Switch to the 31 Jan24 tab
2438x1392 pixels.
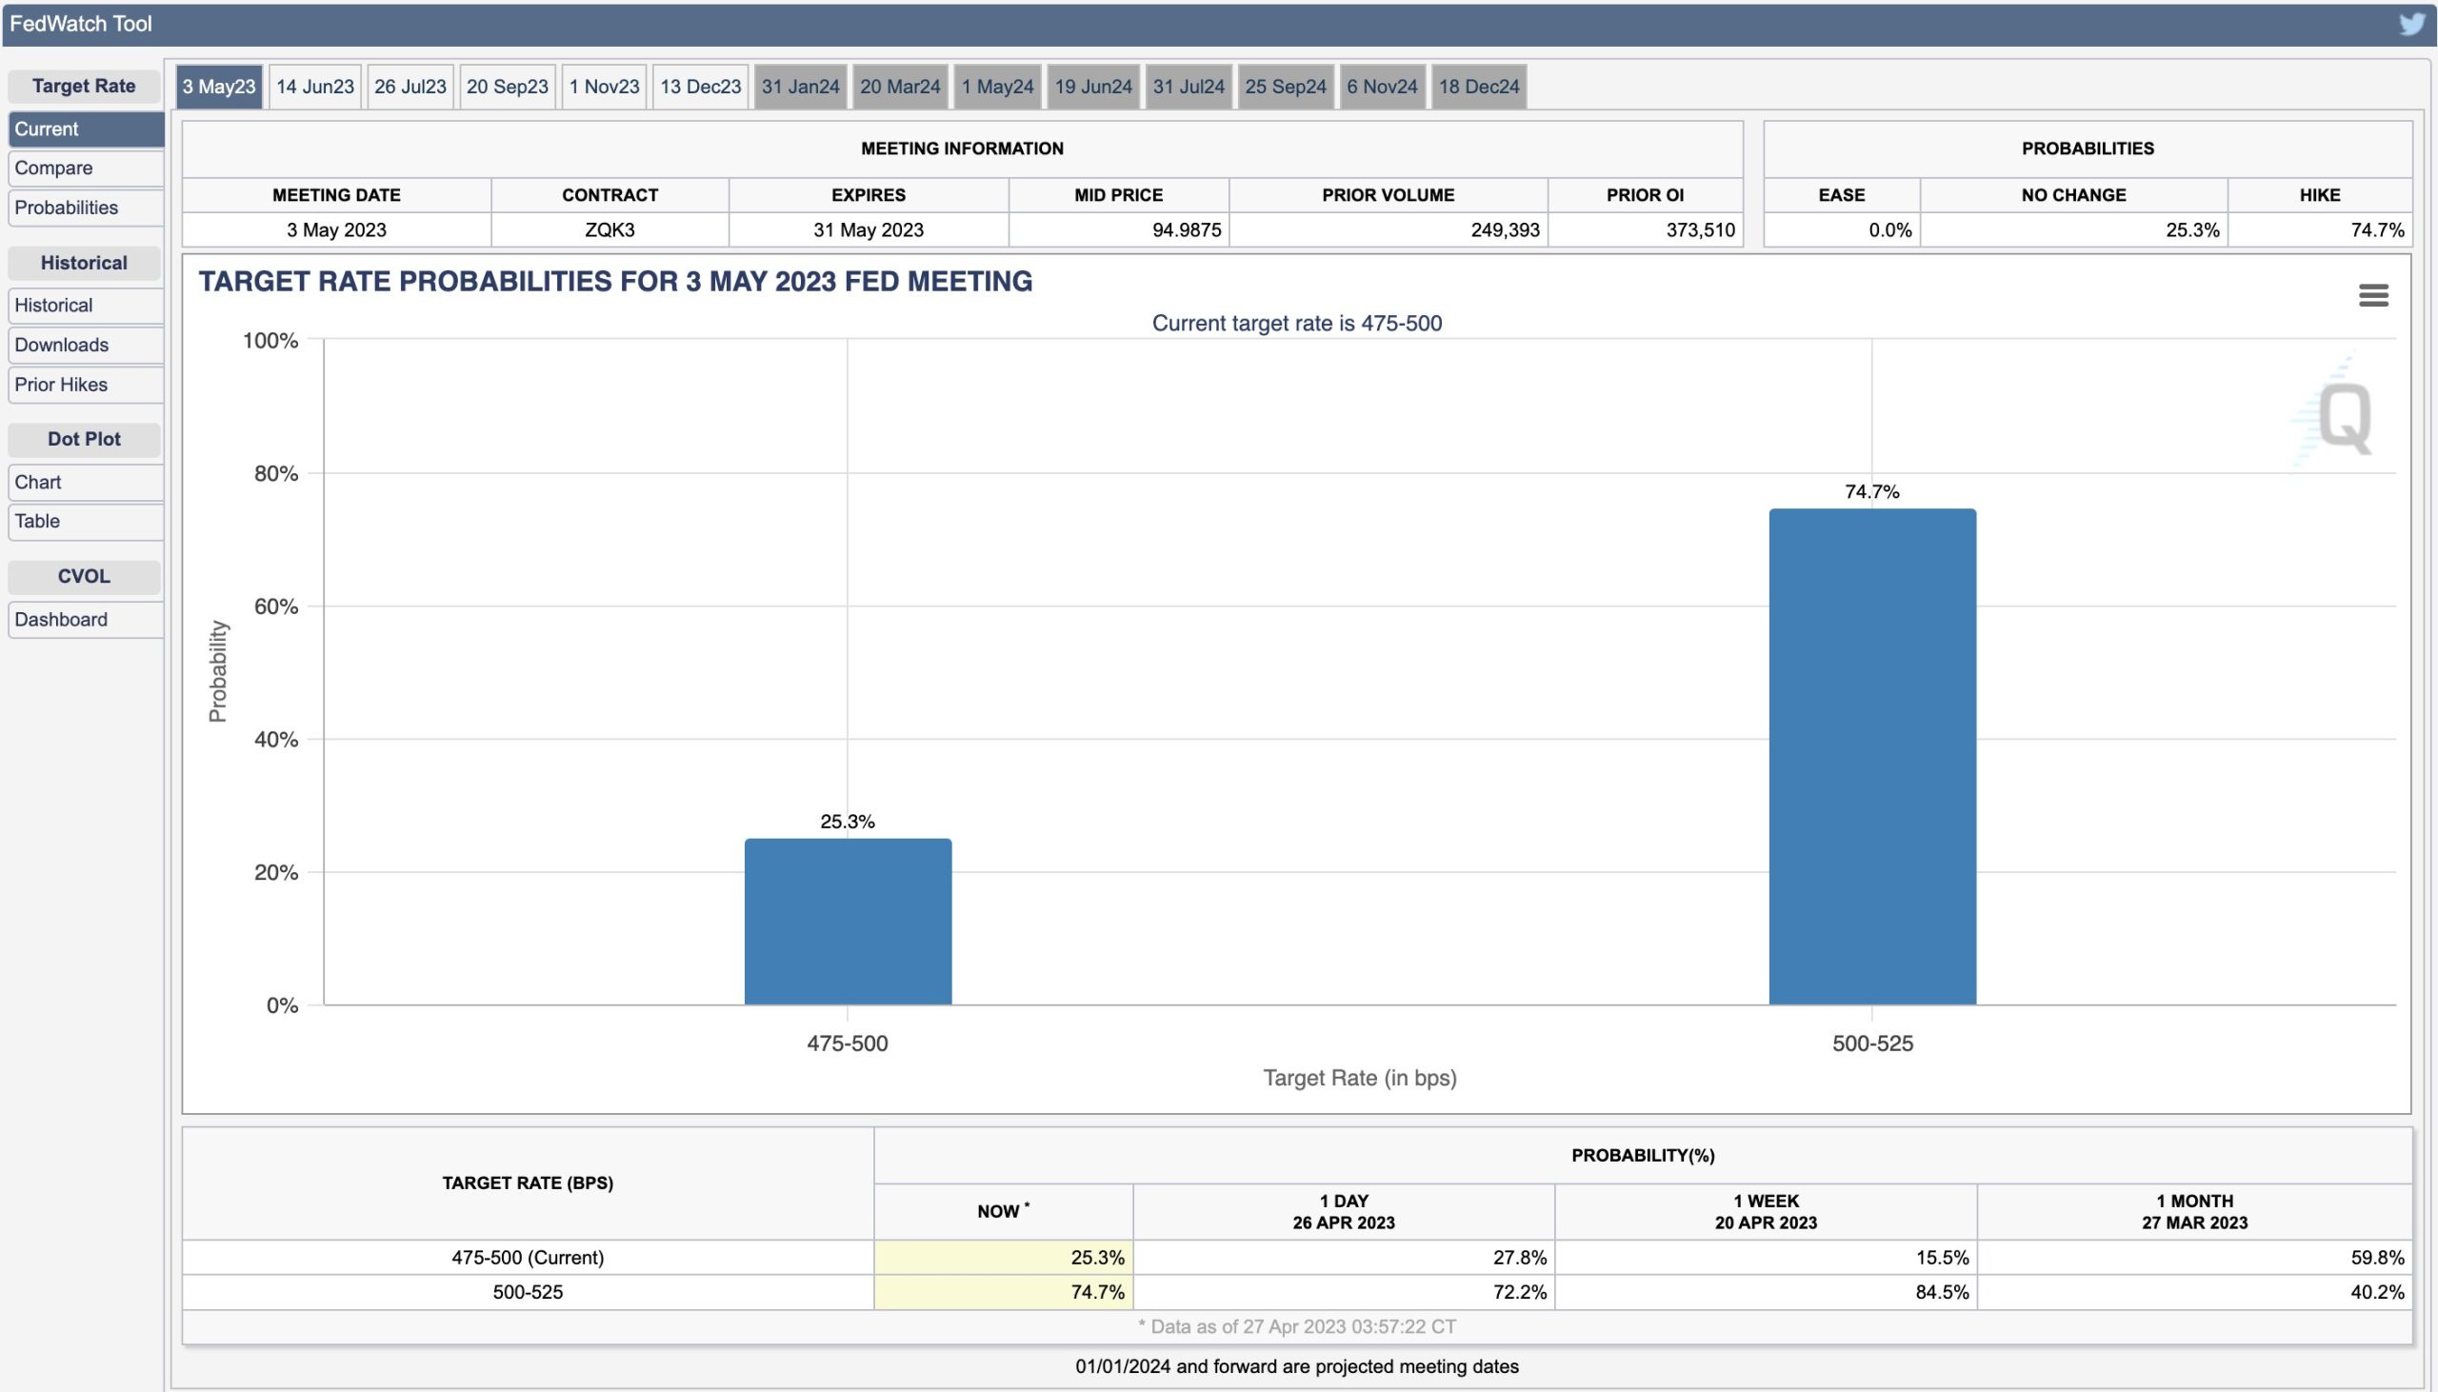tap(799, 87)
